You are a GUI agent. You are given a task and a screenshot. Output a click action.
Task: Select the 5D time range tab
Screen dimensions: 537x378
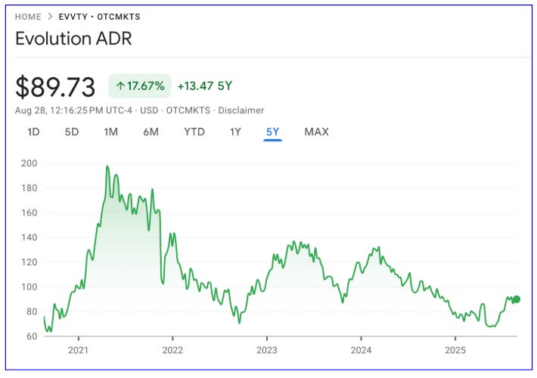pyautogui.click(x=72, y=132)
